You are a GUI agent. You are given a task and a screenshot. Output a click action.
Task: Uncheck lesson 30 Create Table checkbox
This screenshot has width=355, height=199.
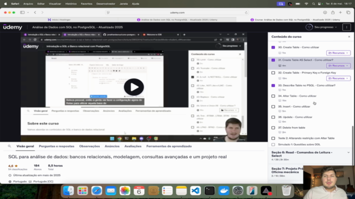click(273, 48)
